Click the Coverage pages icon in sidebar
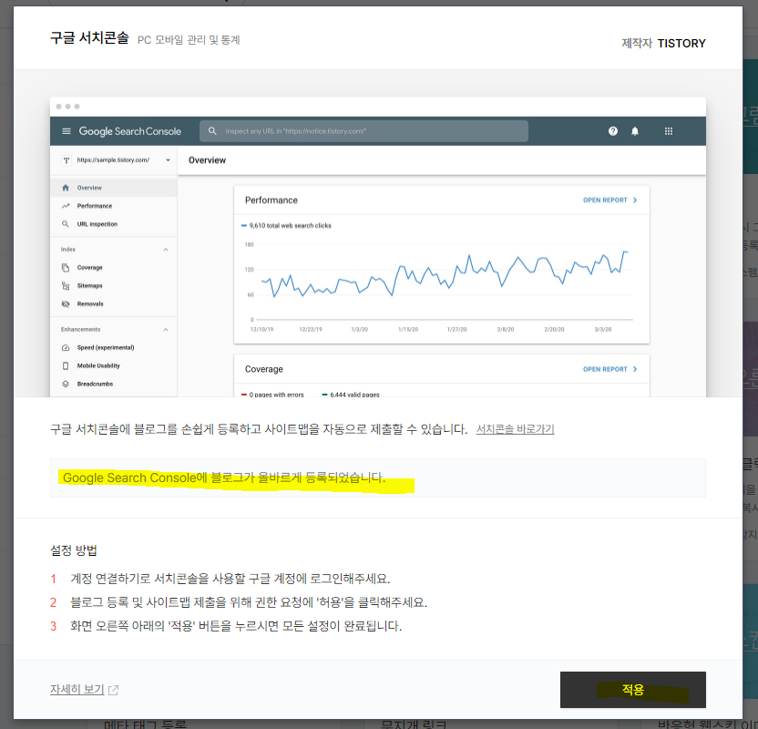The height and width of the screenshot is (729, 758). pos(66,268)
